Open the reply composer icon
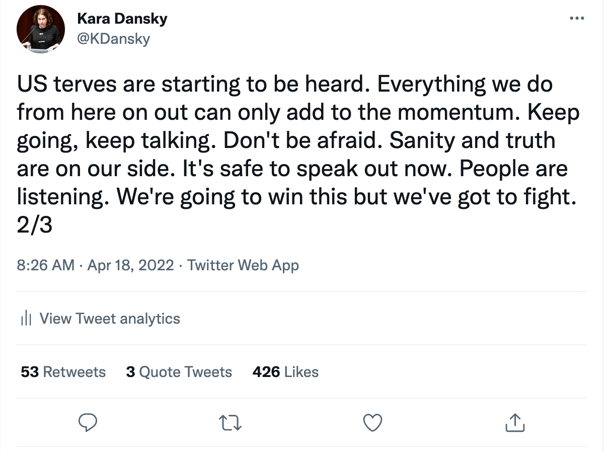 point(89,423)
